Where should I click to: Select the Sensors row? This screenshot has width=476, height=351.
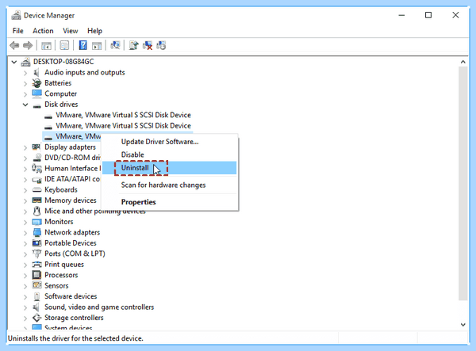point(56,285)
